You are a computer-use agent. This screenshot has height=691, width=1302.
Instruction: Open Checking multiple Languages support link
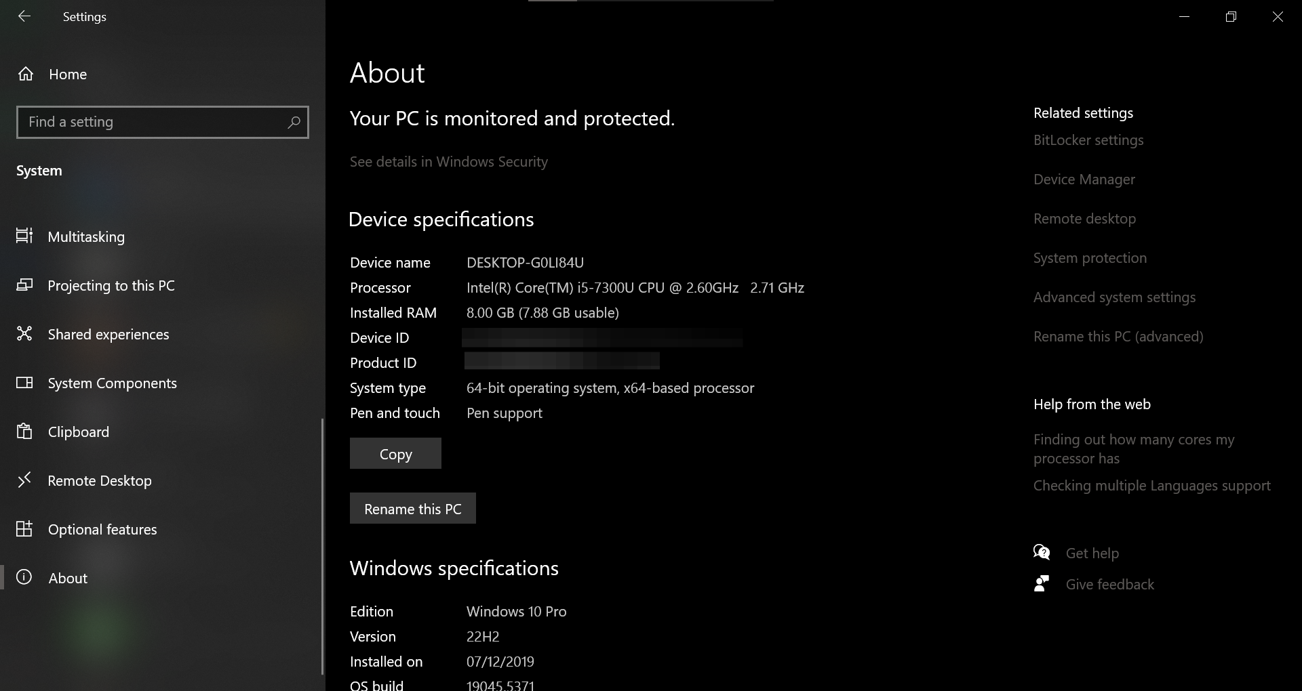coord(1152,486)
